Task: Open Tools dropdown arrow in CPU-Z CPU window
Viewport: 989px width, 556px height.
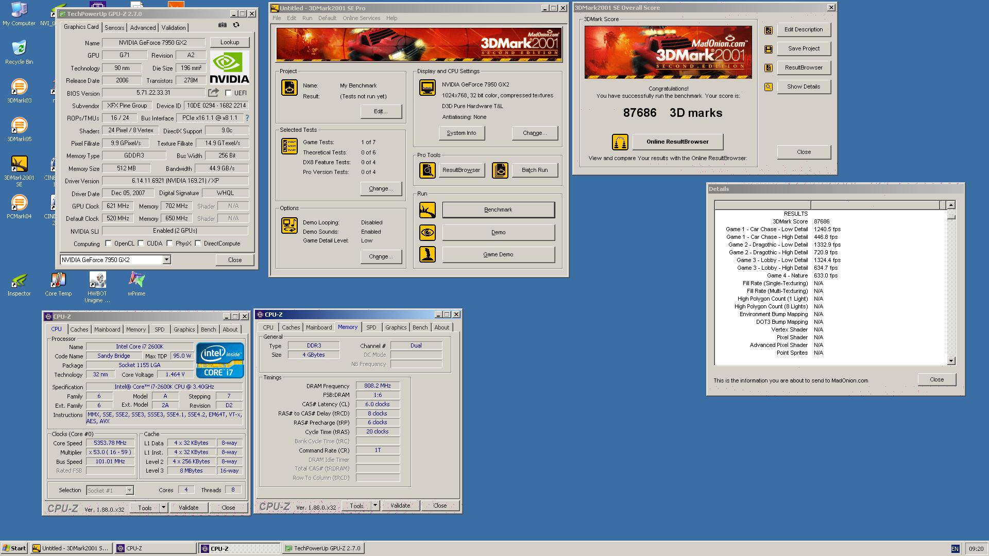Action: click(x=163, y=508)
